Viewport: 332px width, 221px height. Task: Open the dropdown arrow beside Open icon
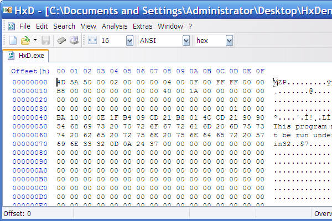[35, 40]
